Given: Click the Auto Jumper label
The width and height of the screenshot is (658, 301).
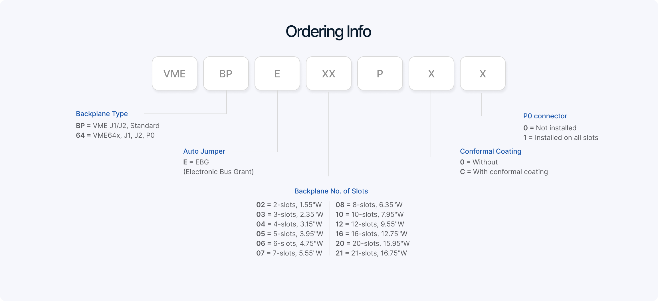Looking at the screenshot, I should coord(204,151).
